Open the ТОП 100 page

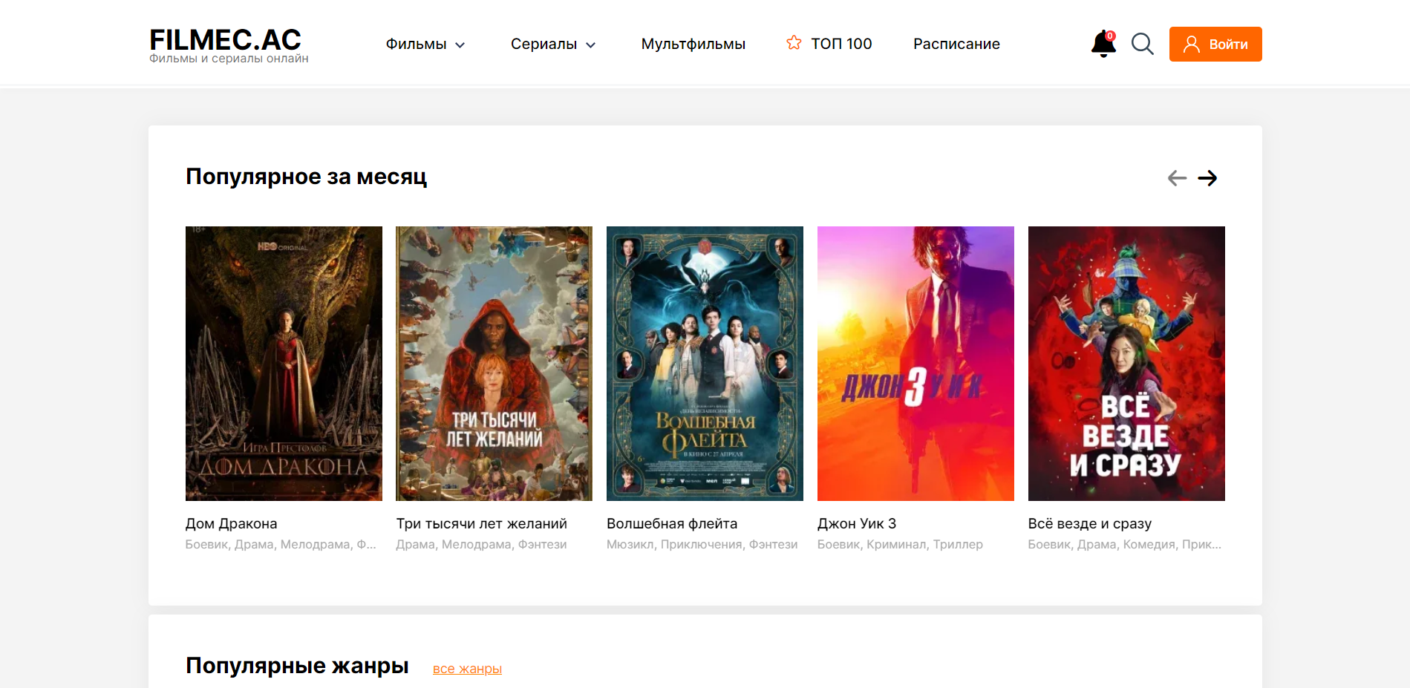[841, 44]
